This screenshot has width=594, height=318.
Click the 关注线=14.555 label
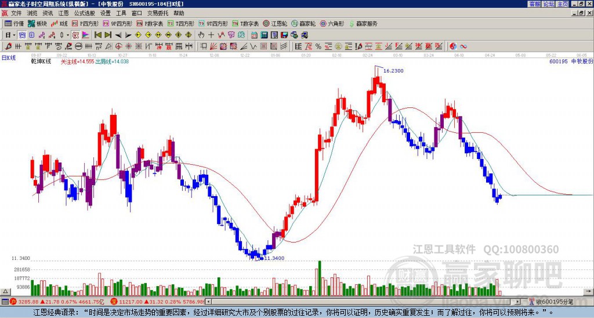tap(77, 62)
